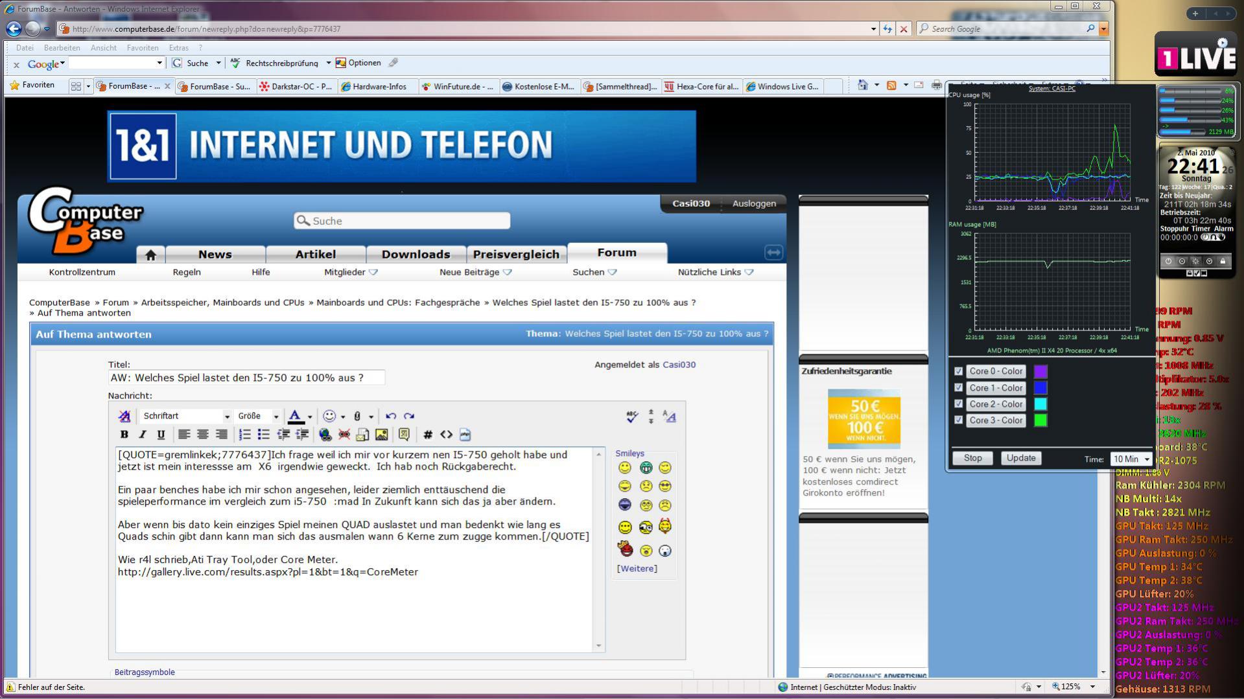The height and width of the screenshot is (699, 1244).
Task: Align the message text left
Action: [x=184, y=435]
